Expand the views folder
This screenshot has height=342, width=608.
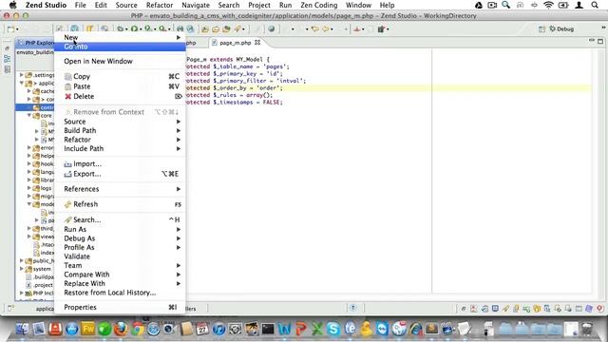pos(29,237)
